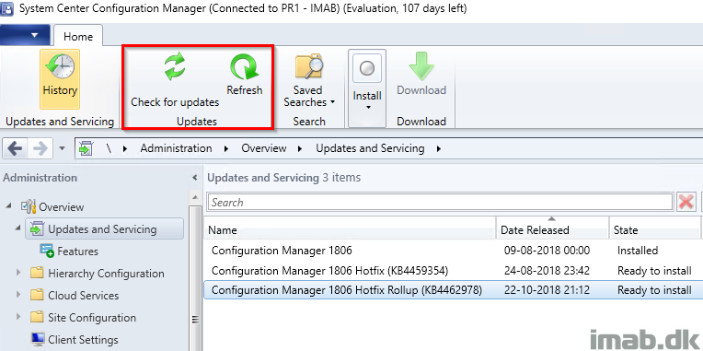The width and height of the screenshot is (703, 351).
Task: Click the Install button in ribbon
Action: tap(367, 88)
